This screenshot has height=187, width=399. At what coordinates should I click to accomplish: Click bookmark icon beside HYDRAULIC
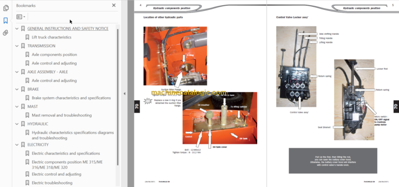pos(23,124)
